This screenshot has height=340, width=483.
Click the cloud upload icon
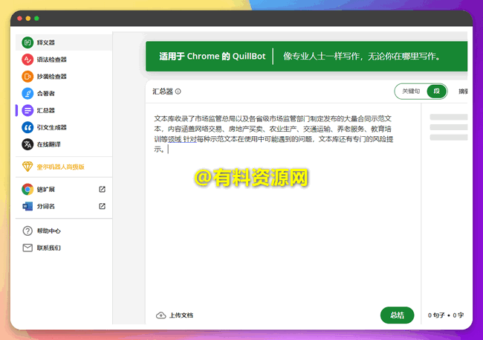coord(161,315)
